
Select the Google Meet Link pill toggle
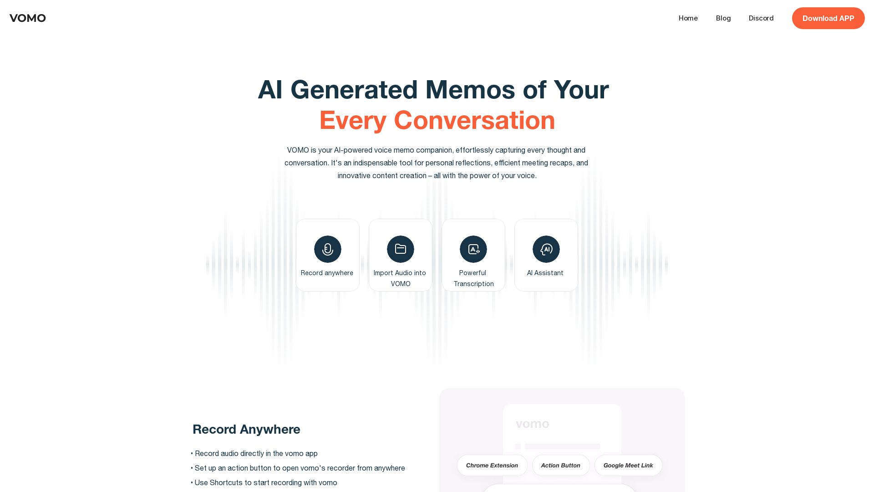tap(628, 465)
